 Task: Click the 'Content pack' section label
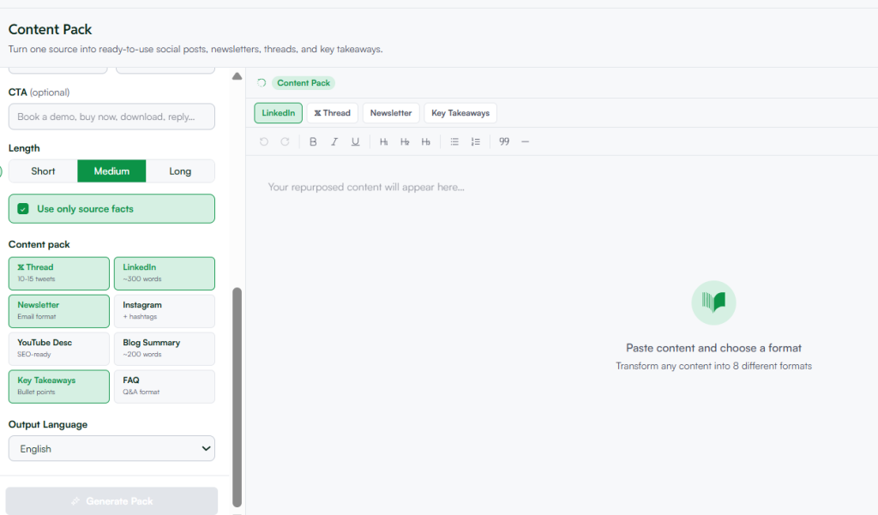pos(39,244)
